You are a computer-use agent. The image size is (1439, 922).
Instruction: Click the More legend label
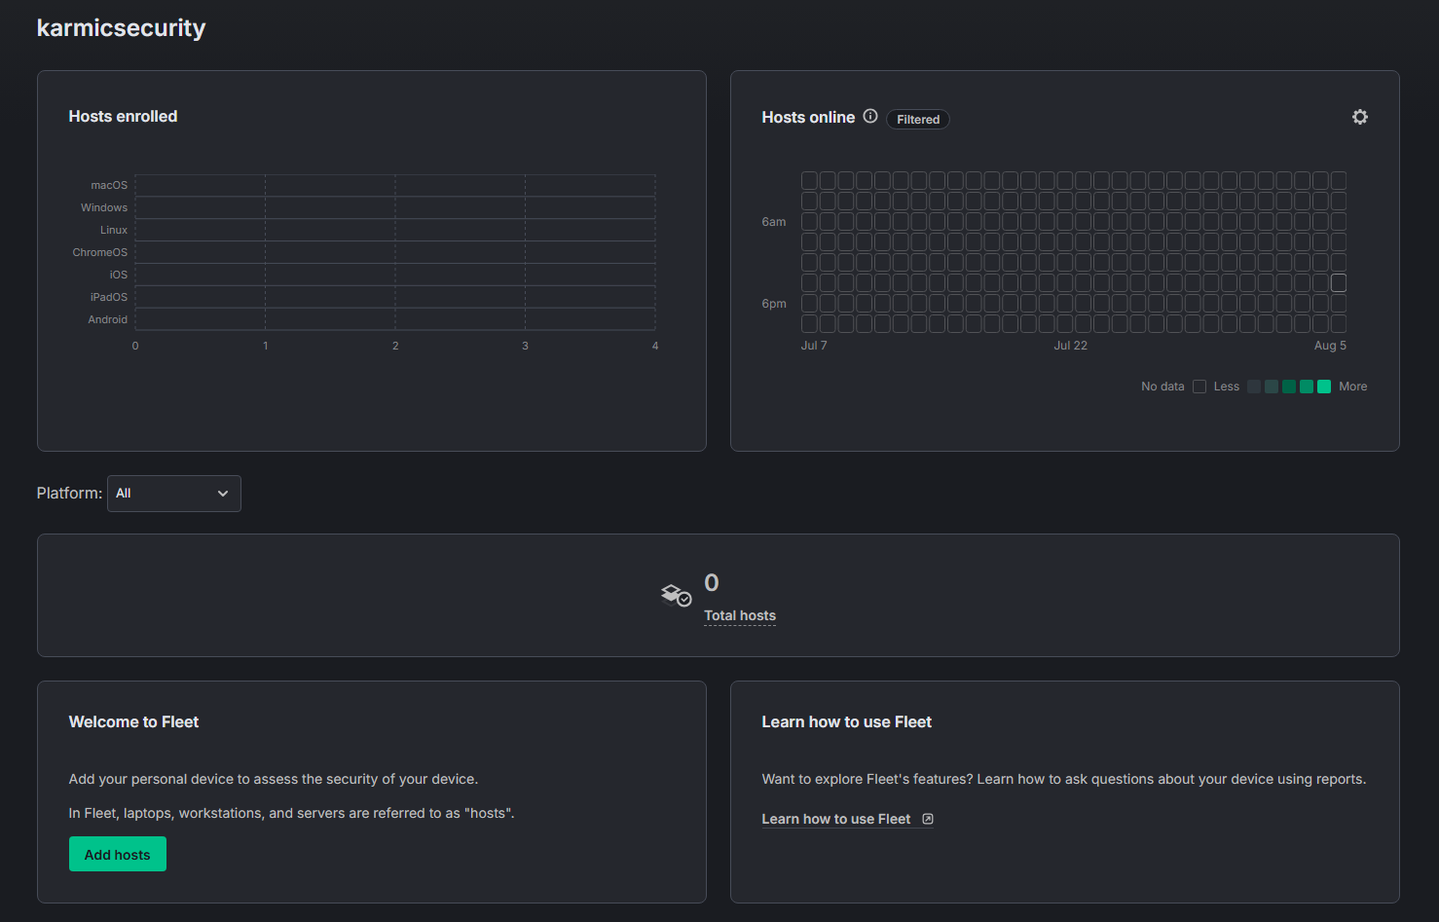(1353, 387)
